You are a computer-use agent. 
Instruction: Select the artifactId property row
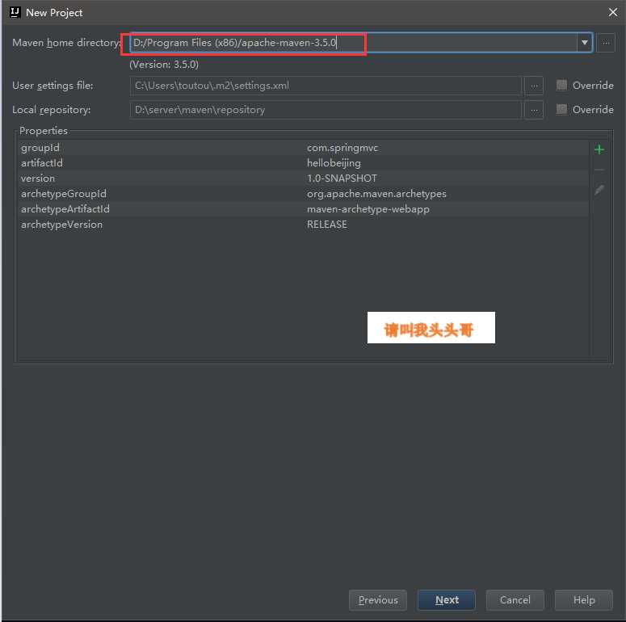coord(303,163)
